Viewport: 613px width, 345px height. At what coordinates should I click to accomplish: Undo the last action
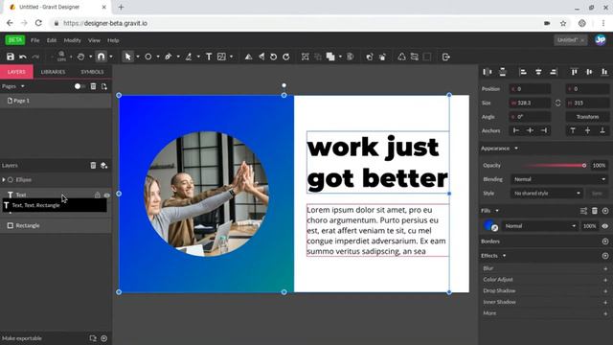[x=23, y=57]
